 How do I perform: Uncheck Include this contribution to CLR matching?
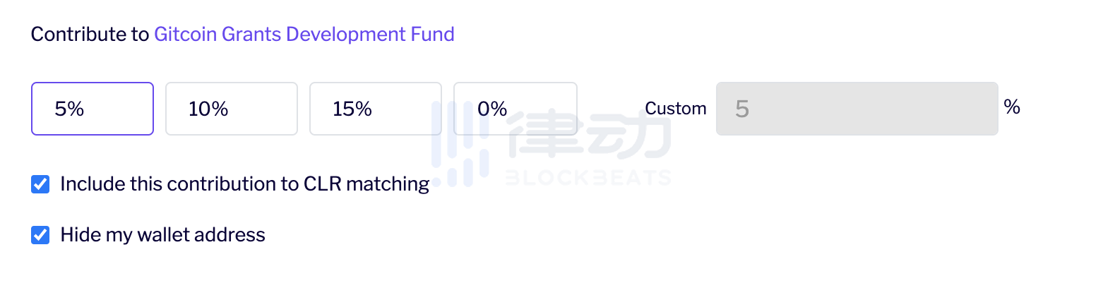(40, 184)
